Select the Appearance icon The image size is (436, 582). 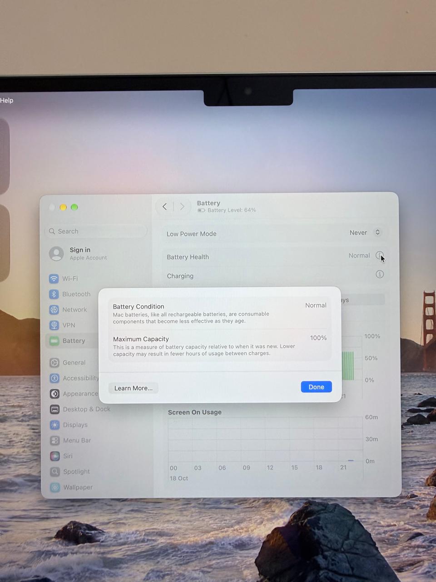[54, 394]
